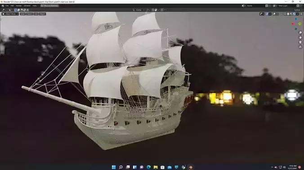Choose the Extend selection mode icon
Screen dimensions: 304x170
(18, 10)
